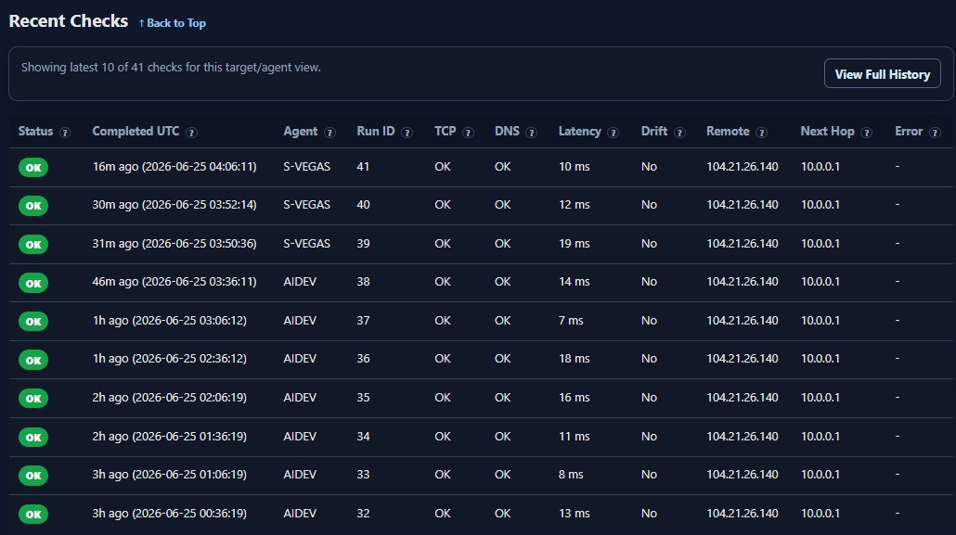This screenshot has height=535, width=956.
Task: Select the Latency column header
Action: point(579,132)
